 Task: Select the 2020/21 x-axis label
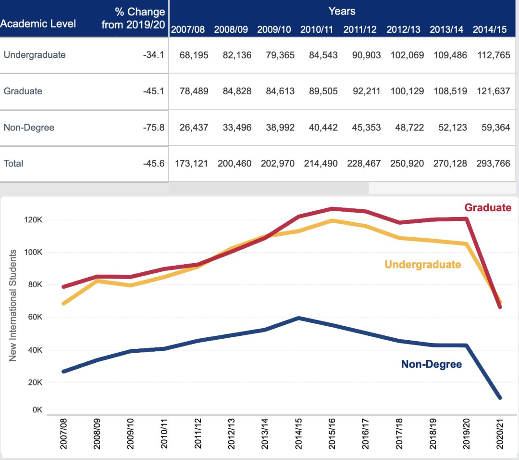coord(500,434)
